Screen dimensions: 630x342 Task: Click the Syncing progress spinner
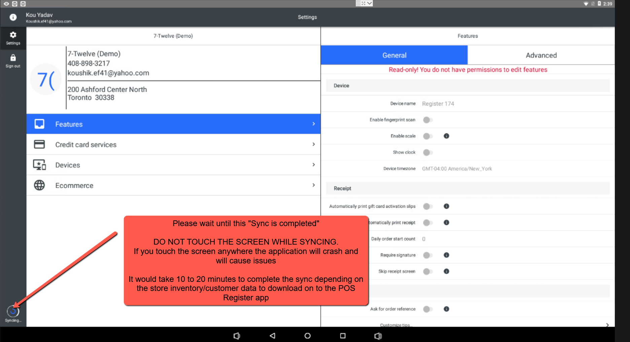pyautogui.click(x=13, y=311)
